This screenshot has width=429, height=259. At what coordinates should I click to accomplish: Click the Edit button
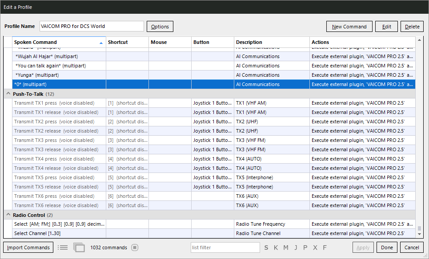click(387, 27)
